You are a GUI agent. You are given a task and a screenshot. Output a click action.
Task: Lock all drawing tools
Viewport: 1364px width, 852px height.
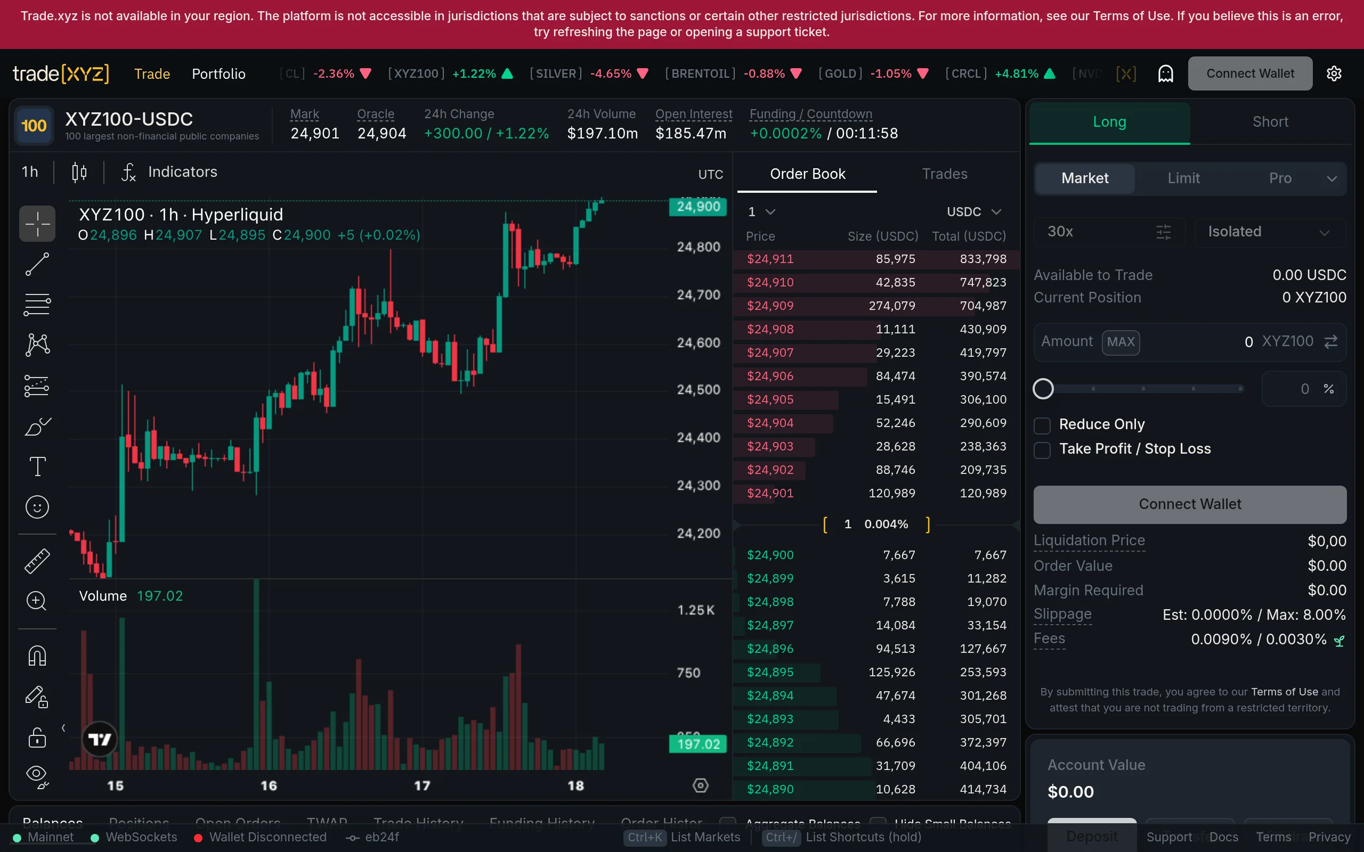click(37, 737)
